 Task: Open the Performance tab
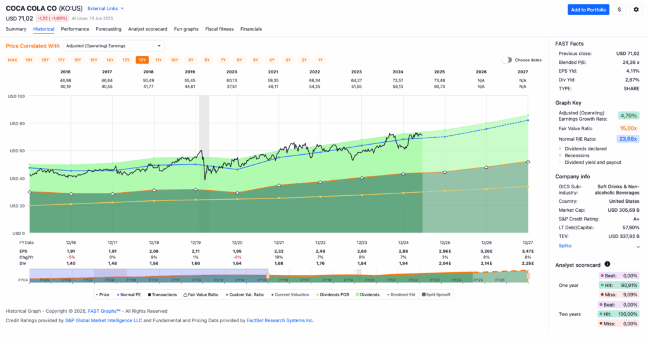click(x=75, y=29)
